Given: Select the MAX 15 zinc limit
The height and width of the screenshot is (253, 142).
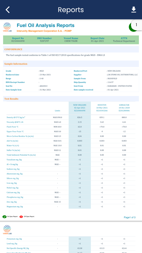Looking at the screenshot, I should coord(57,202).
